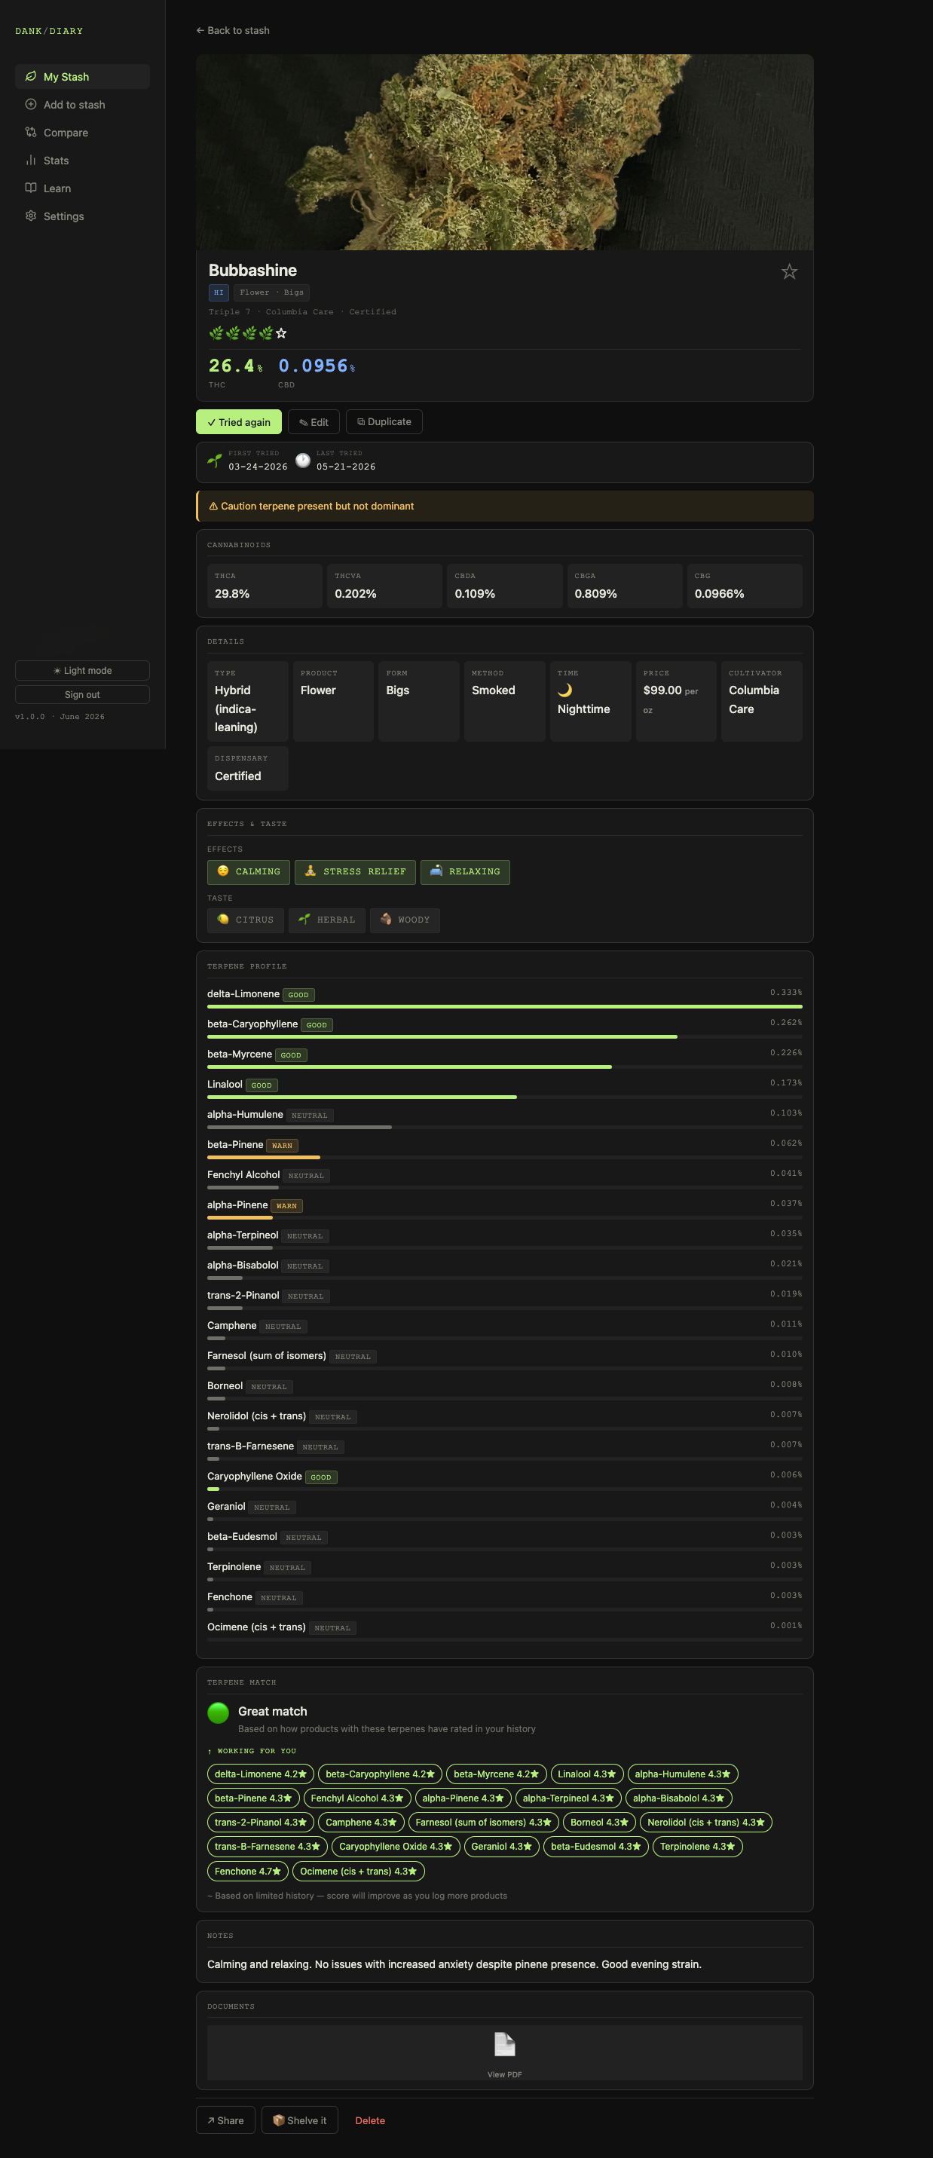Click the $99.00 price value
Image resolution: width=933 pixels, height=2158 pixels.
[662, 690]
